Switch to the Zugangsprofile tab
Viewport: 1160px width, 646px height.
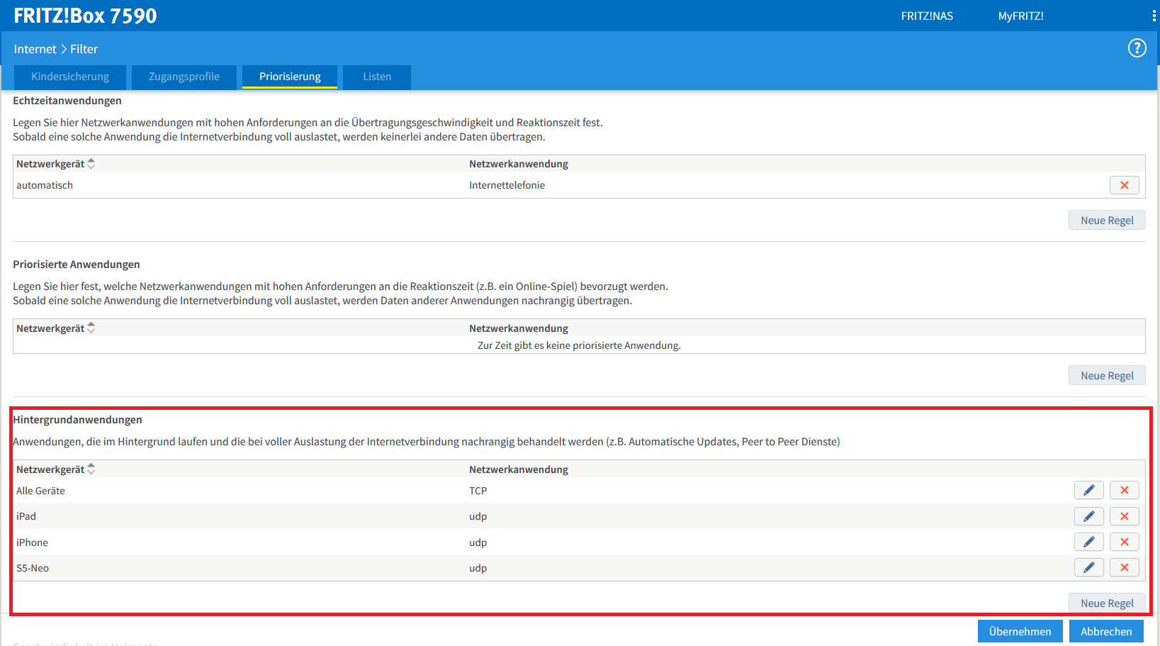click(184, 77)
